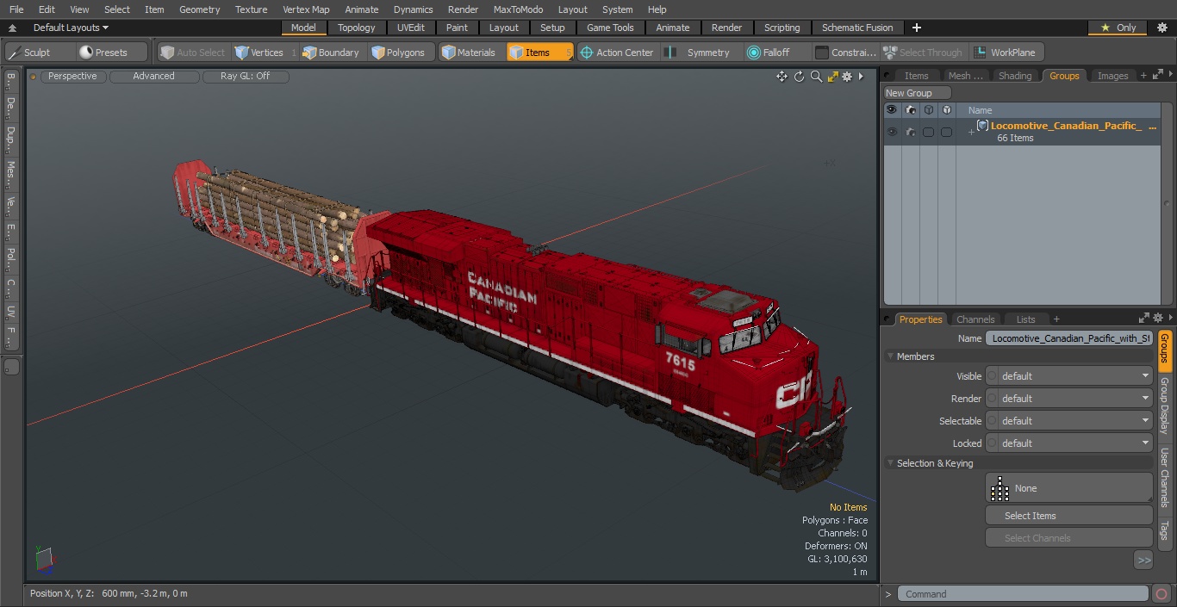This screenshot has height=607, width=1177.
Task: Expand the Locomotive_Canadian_Pacific group
Action: point(971,132)
